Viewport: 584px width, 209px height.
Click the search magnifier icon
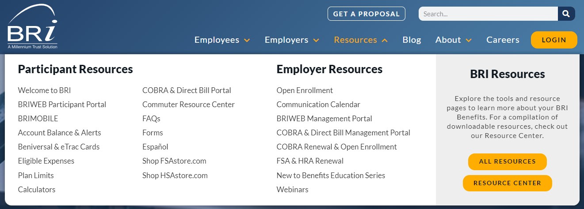pyautogui.click(x=566, y=14)
